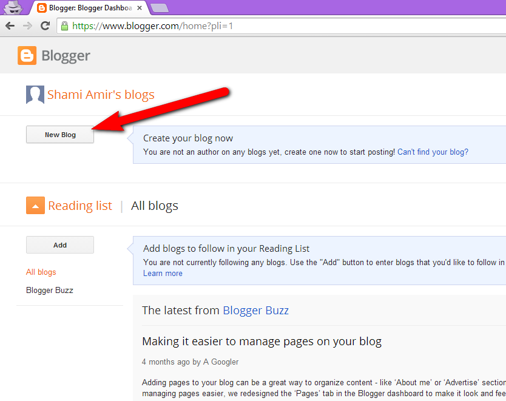Click the orange Blogger logo icon
This screenshot has width=506, height=401.
pos(27,55)
